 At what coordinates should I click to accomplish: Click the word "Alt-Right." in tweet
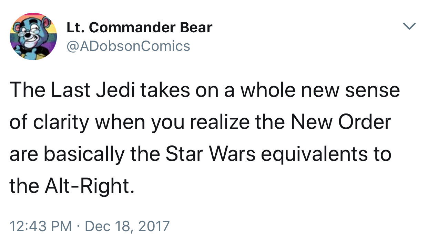(88, 186)
